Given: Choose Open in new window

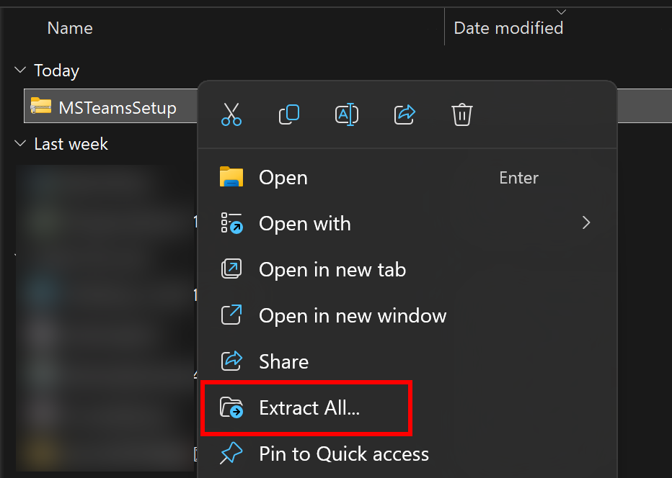Looking at the screenshot, I should tap(353, 315).
